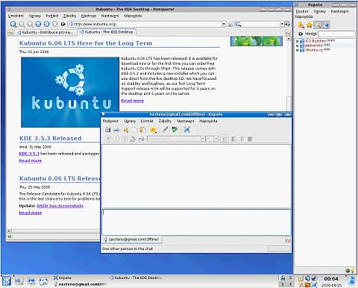This screenshot has height=288, width=358.
Task: Set justified alignment in chat format bar
Action: click(x=250, y=139)
